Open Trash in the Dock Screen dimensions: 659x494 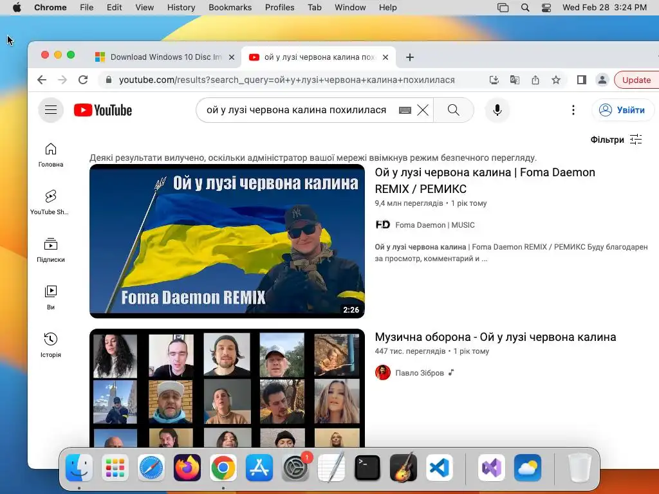click(x=580, y=468)
